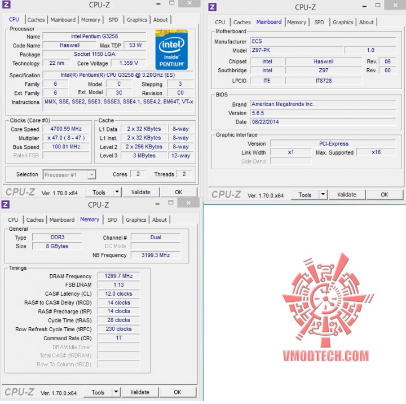The image size is (406, 404).
Task: Open Caches tab in Mainboard window
Action: point(242,22)
